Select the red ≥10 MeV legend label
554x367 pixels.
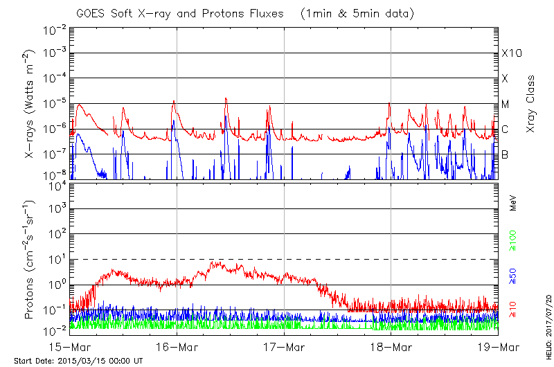[514, 310]
